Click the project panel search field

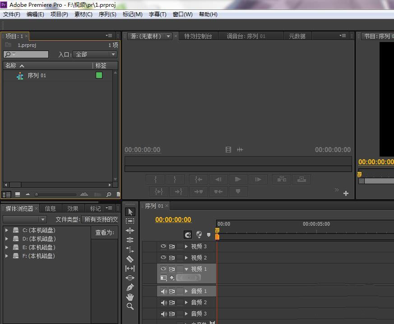tap(30, 55)
